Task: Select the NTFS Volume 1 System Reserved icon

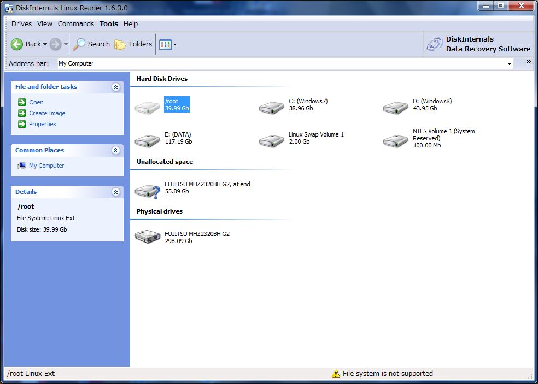Action: [x=395, y=141]
